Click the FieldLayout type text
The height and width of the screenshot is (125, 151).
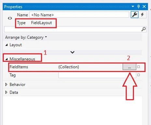tap(41, 23)
